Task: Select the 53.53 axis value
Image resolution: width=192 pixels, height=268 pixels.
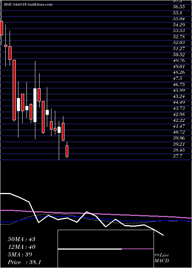Action: 179,31
